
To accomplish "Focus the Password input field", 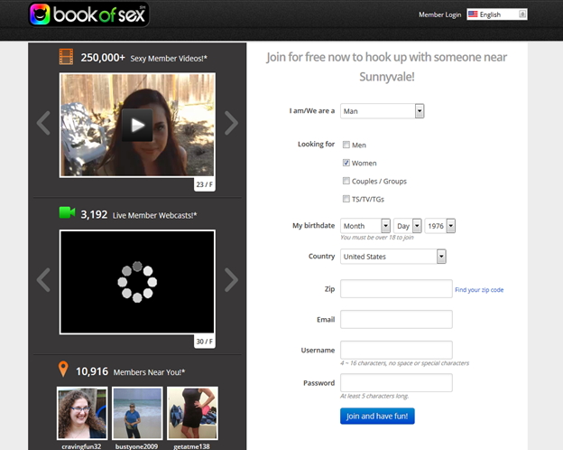I will coord(396,382).
